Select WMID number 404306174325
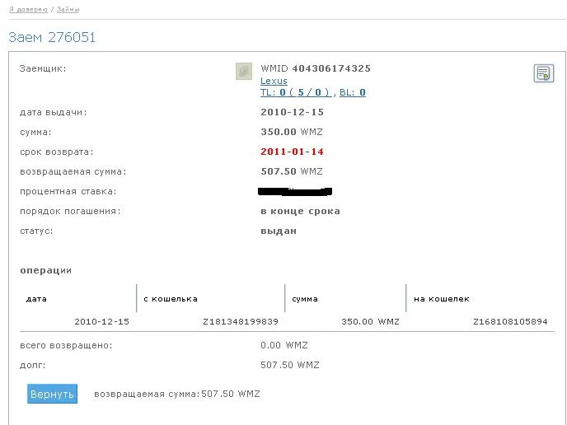The image size is (567, 425). coord(331,68)
